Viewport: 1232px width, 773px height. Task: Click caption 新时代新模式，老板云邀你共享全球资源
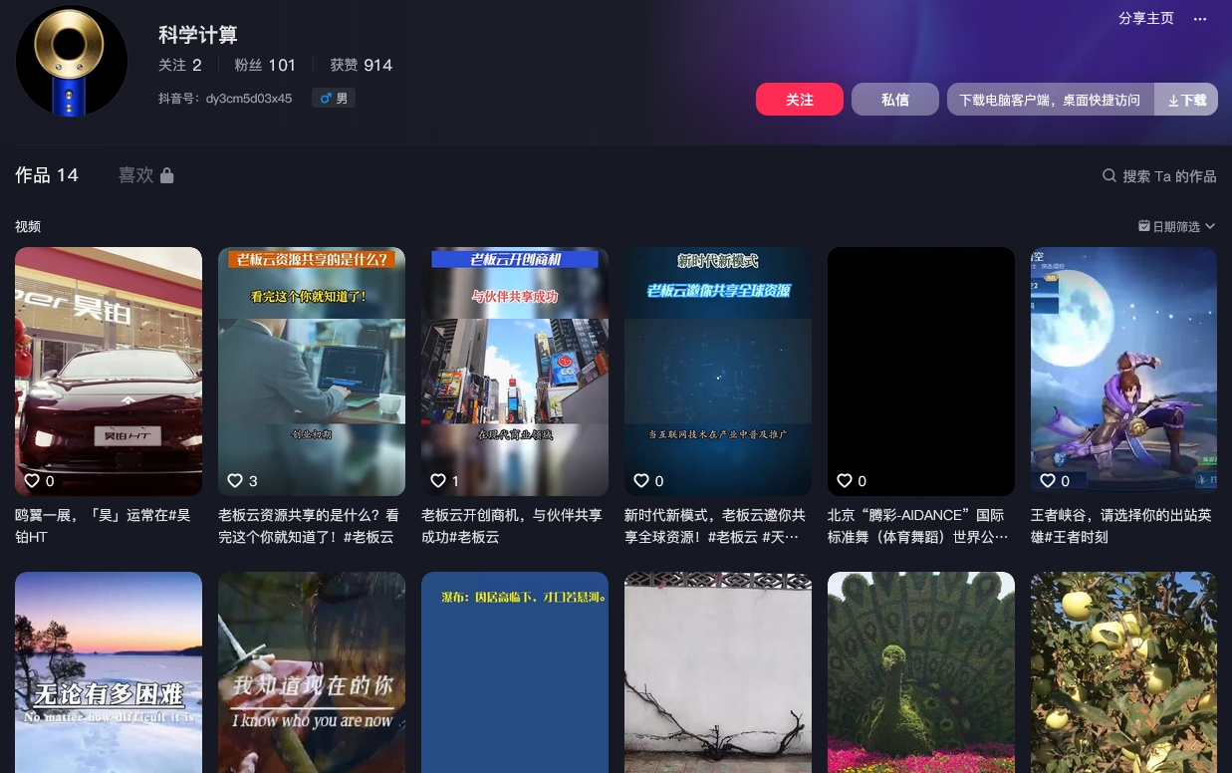coord(715,526)
